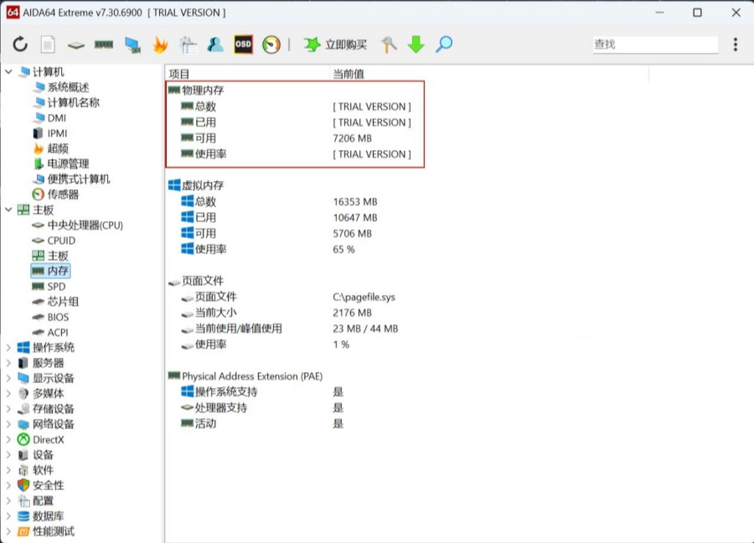
Task: Open the DMI tree item
Action: (57, 118)
